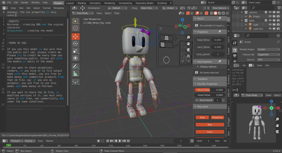The width and height of the screenshot is (282, 153).
Task: Disable rendering for the lights collection
Action: click(278, 20)
